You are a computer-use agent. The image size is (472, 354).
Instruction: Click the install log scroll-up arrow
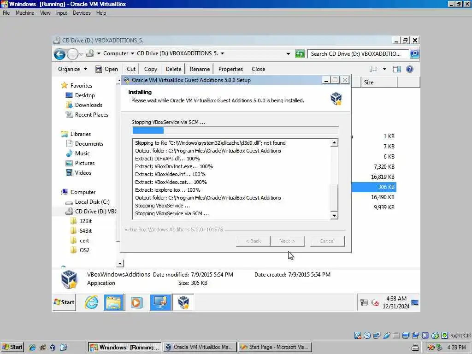(334, 143)
